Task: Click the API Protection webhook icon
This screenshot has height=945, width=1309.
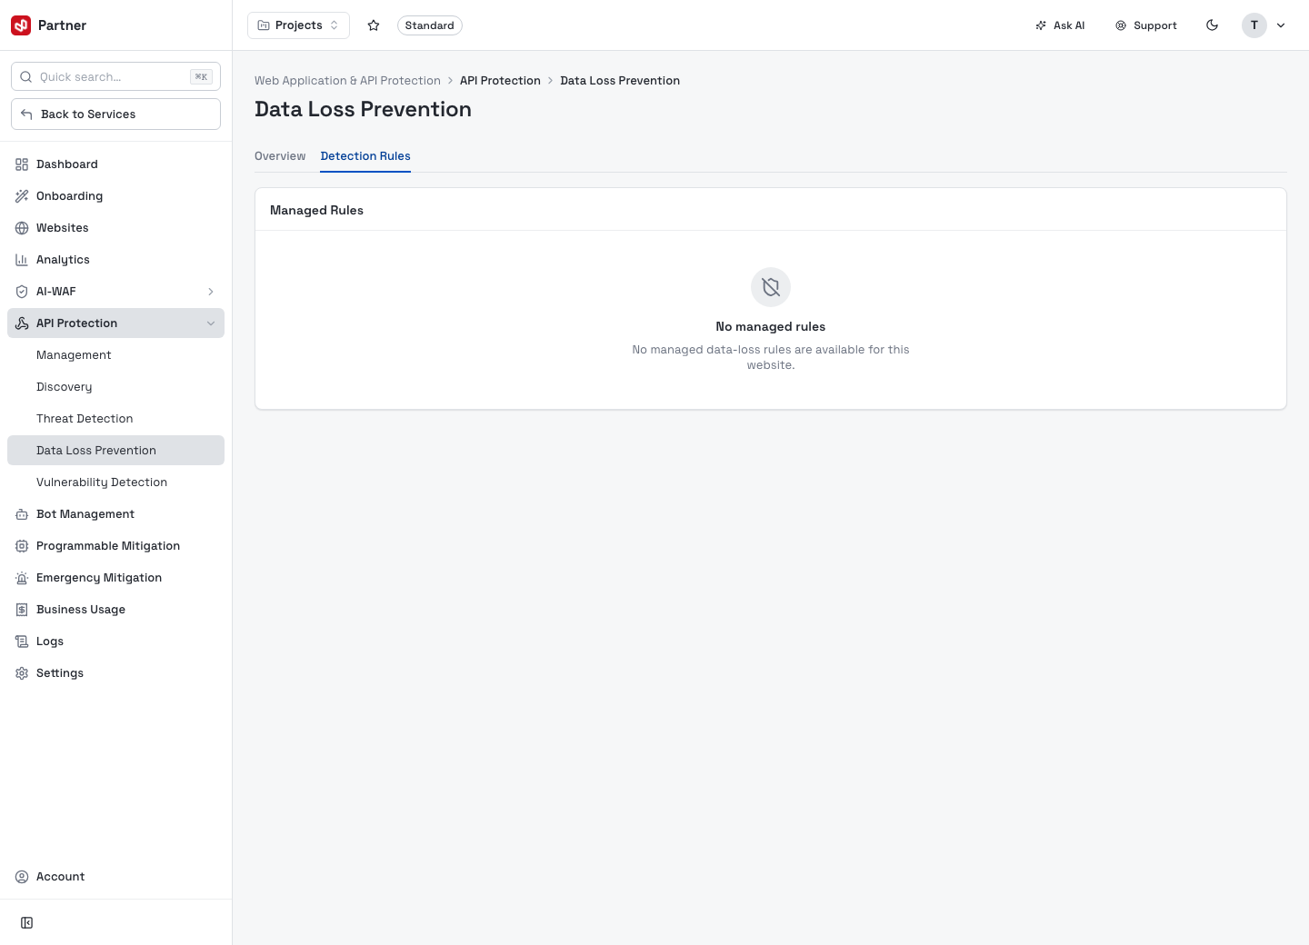Action: click(22, 323)
